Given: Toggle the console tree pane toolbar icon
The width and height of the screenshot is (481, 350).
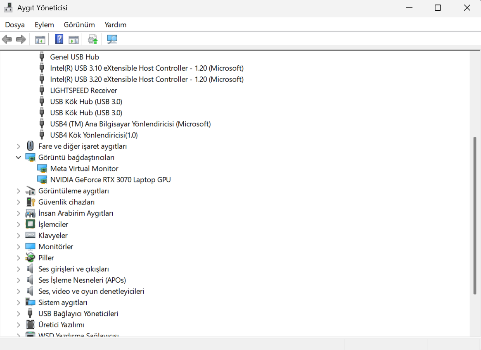Looking at the screenshot, I should pyautogui.click(x=40, y=40).
